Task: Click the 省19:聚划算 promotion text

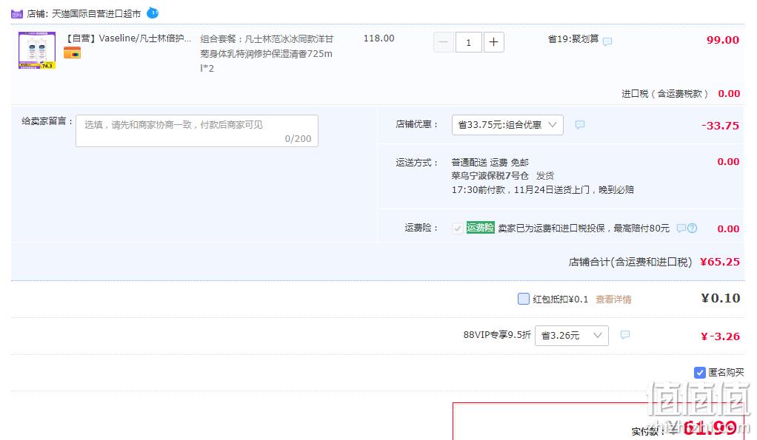Action: pyautogui.click(x=573, y=39)
